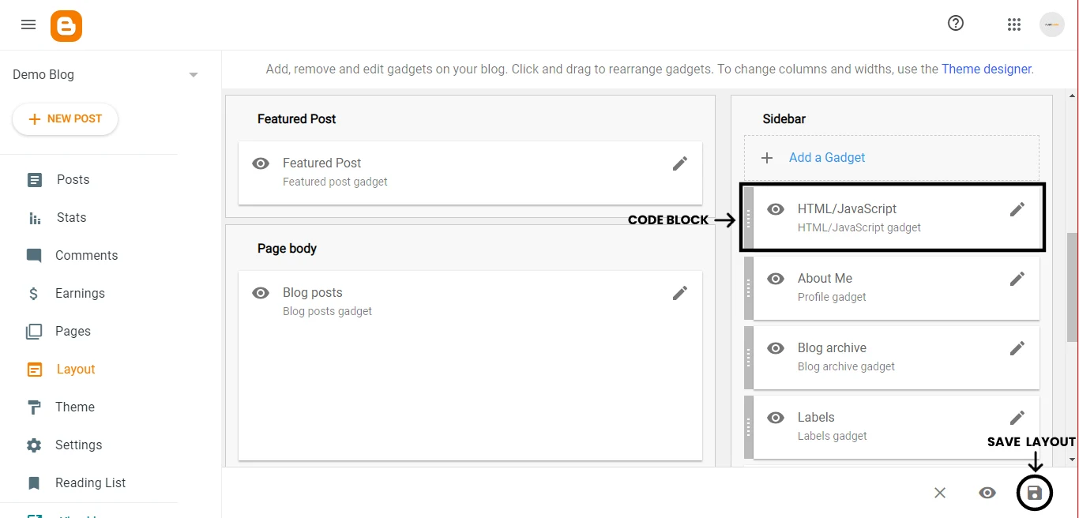The image size is (1079, 518).
Task: Click the vertical page scrollbar thumb
Action: point(1072,287)
